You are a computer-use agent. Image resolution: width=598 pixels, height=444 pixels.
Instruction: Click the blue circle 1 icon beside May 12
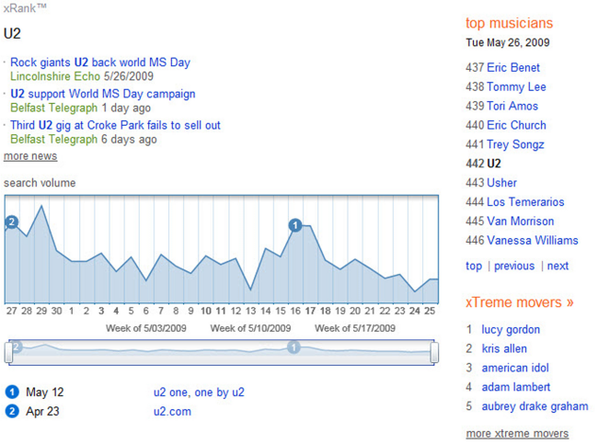click(12, 392)
